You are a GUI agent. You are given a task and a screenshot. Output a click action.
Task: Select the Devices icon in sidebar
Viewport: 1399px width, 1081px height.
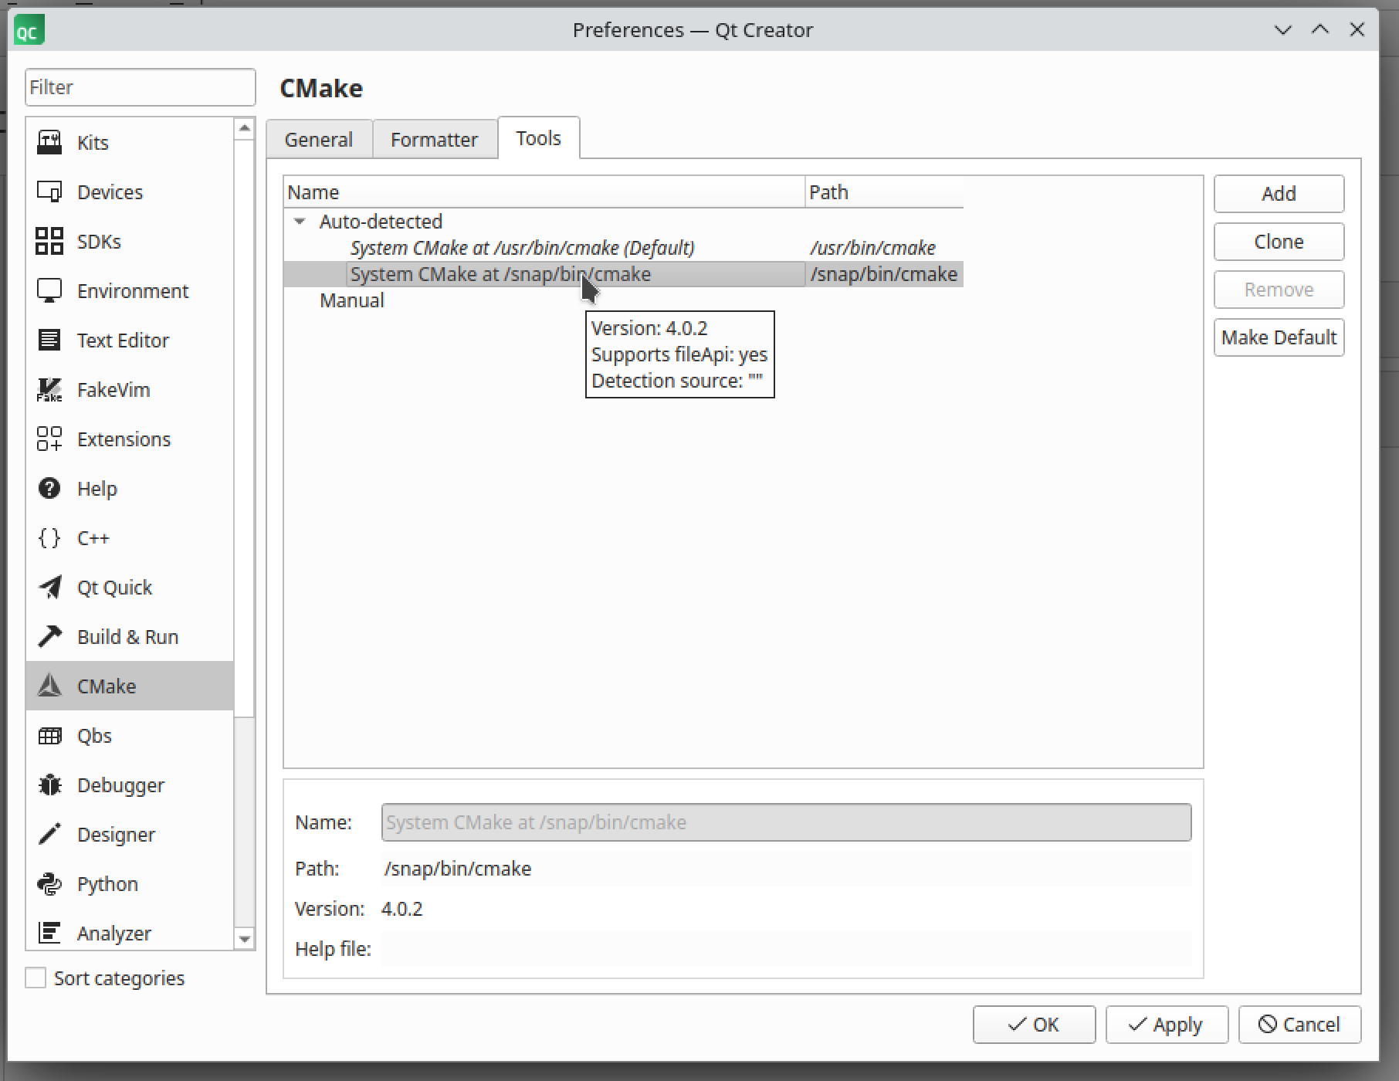pos(49,192)
